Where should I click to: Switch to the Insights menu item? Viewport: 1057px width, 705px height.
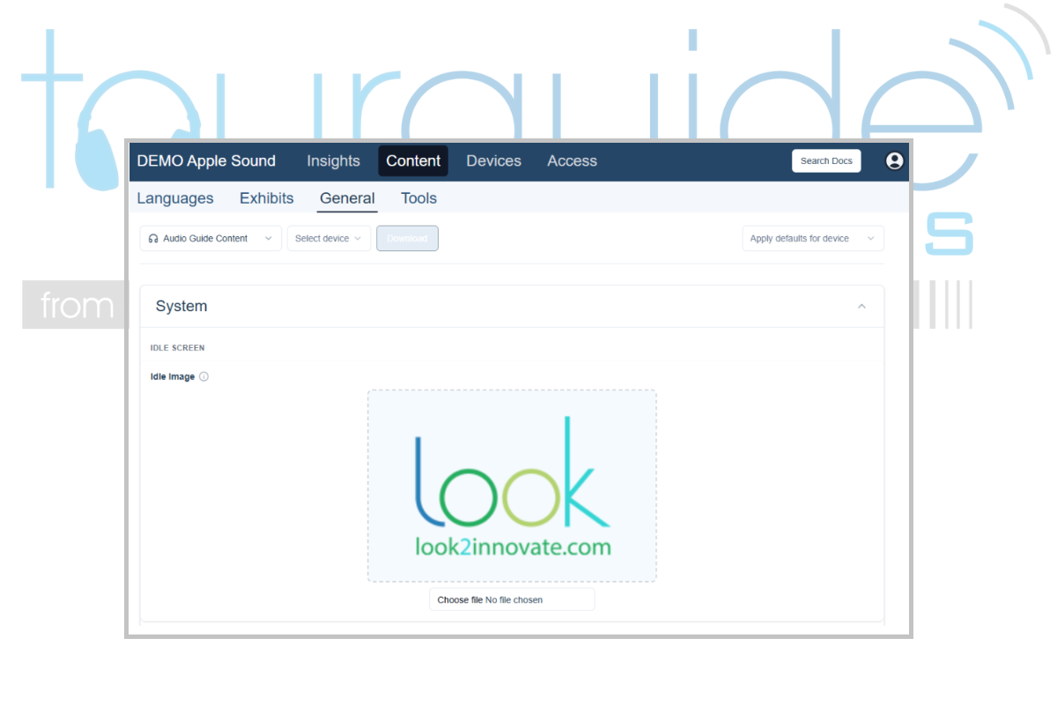pyautogui.click(x=333, y=161)
